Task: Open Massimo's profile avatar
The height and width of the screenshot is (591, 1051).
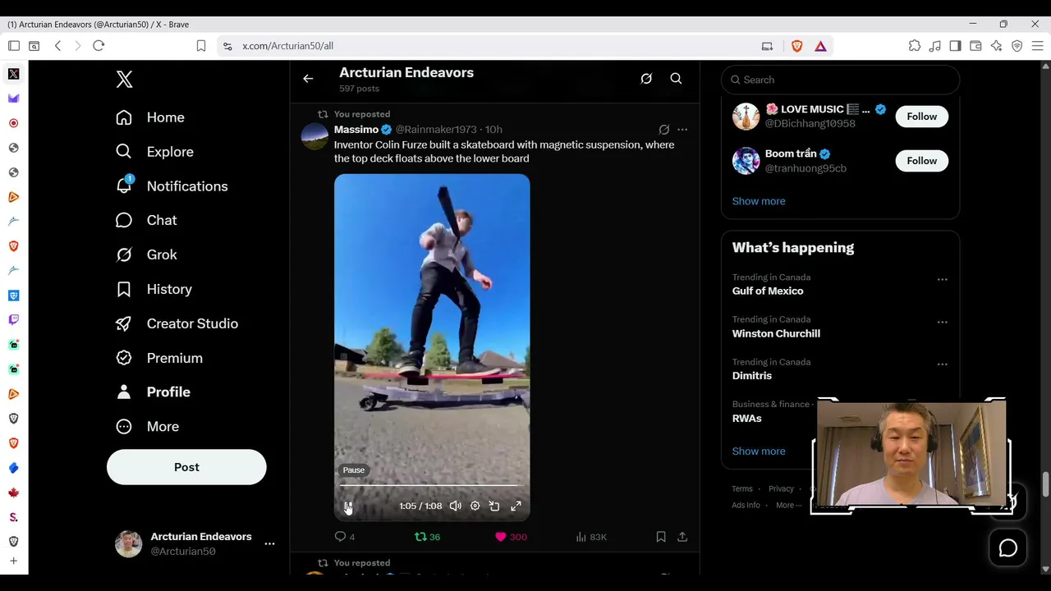Action: click(x=314, y=136)
